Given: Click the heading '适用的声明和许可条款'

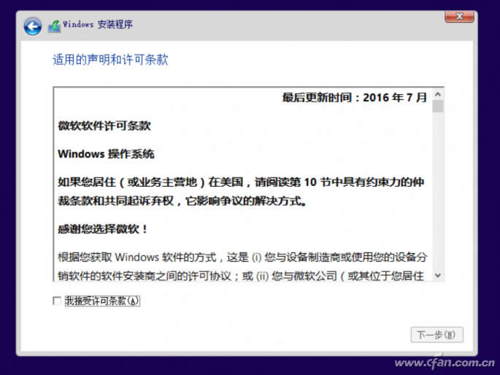Looking at the screenshot, I should tap(110, 60).
